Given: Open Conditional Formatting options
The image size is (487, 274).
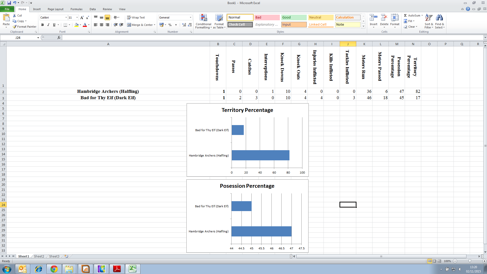Looking at the screenshot, I should click(203, 21).
